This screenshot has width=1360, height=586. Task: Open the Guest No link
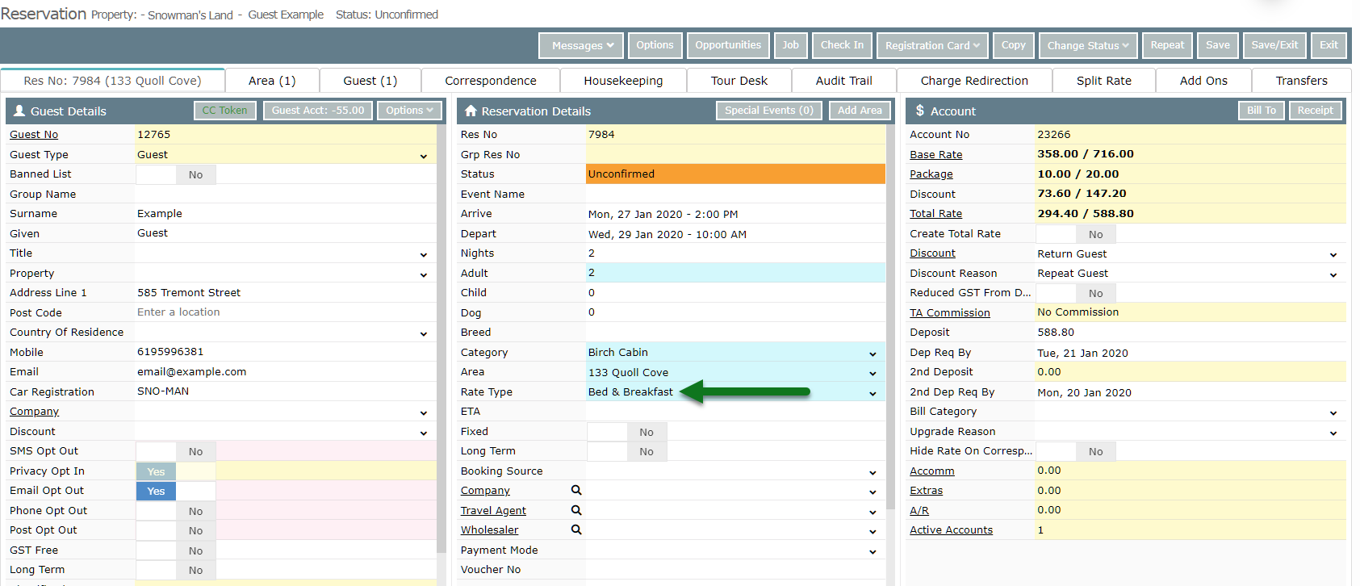(34, 135)
